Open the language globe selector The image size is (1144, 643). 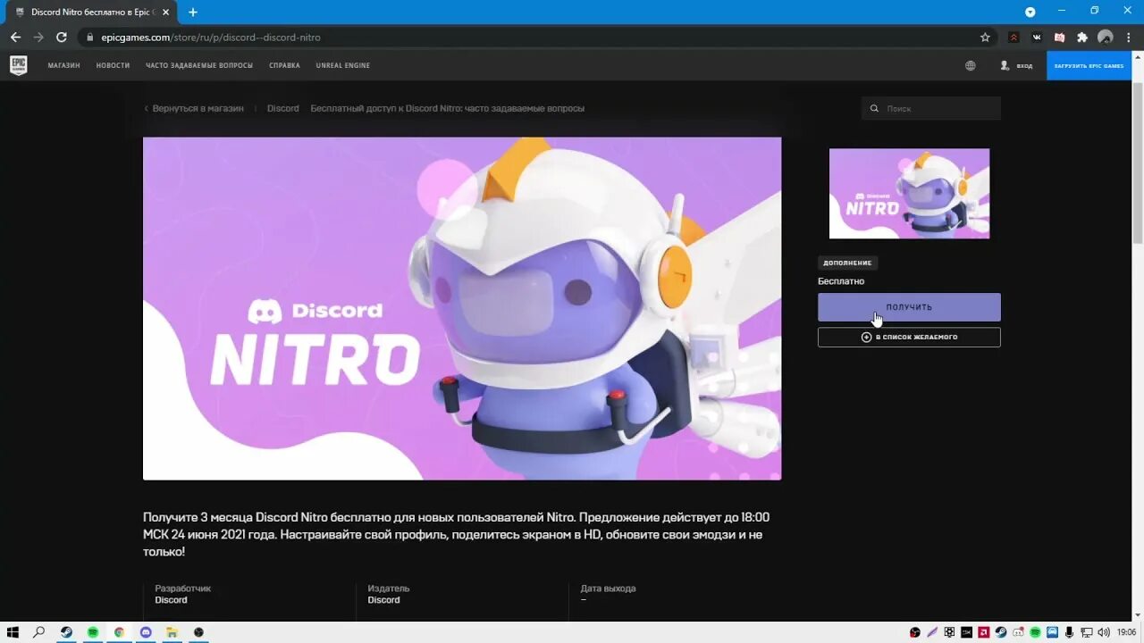[971, 65]
